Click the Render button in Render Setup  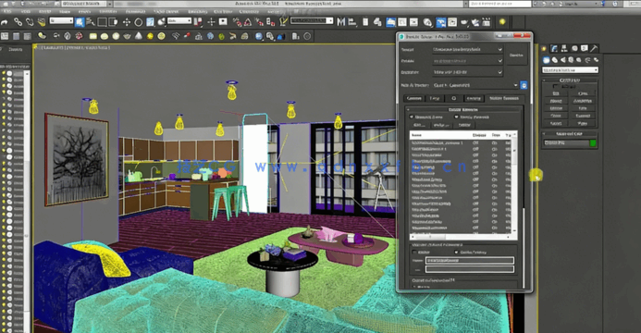tap(517, 55)
